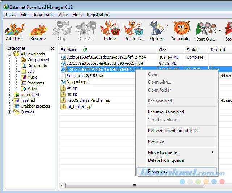Click the Resume toolbar icon

pos(38,32)
